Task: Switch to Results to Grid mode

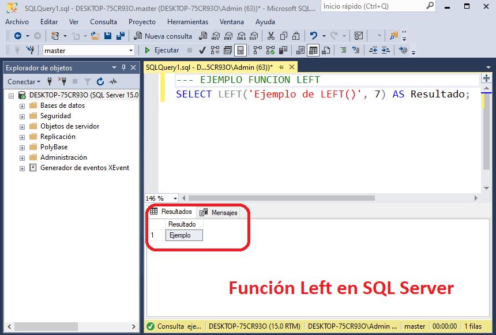Action: point(313,50)
